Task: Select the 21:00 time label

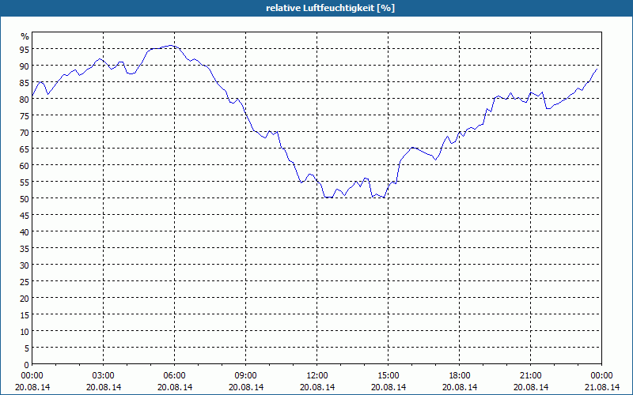Action: (x=530, y=375)
